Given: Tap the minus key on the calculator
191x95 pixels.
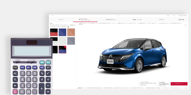Looking at the screenshot, I should (x=48, y=86).
